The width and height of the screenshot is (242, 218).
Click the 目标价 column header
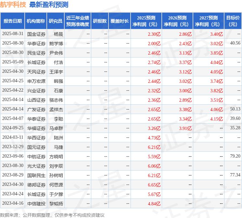click(233, 21)
